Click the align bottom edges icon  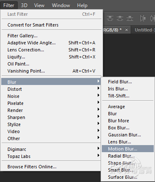pyautogui.click(x=130, y=18)
